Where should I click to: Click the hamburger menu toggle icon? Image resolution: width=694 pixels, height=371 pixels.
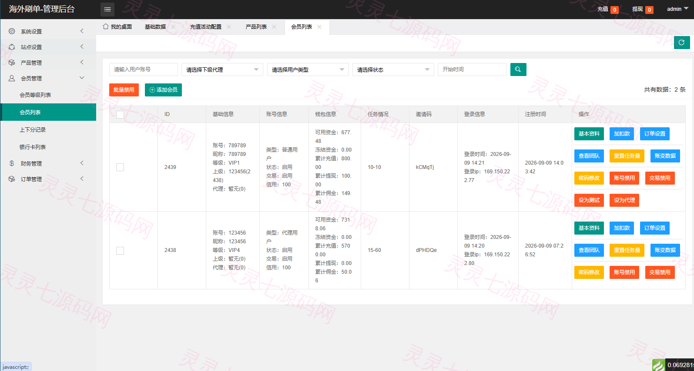click(x=107, y=9)
